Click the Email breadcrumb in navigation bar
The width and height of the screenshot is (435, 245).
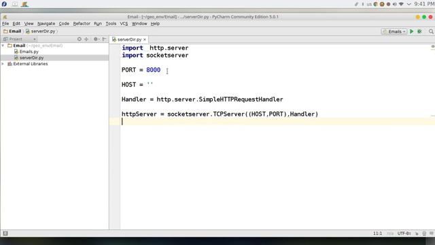(x=12, y=31)
